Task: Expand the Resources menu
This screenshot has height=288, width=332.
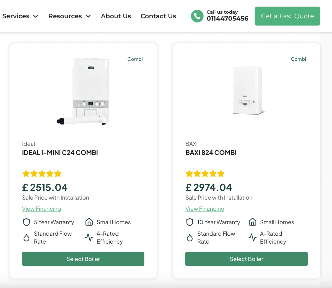Action: coord(65,16)
